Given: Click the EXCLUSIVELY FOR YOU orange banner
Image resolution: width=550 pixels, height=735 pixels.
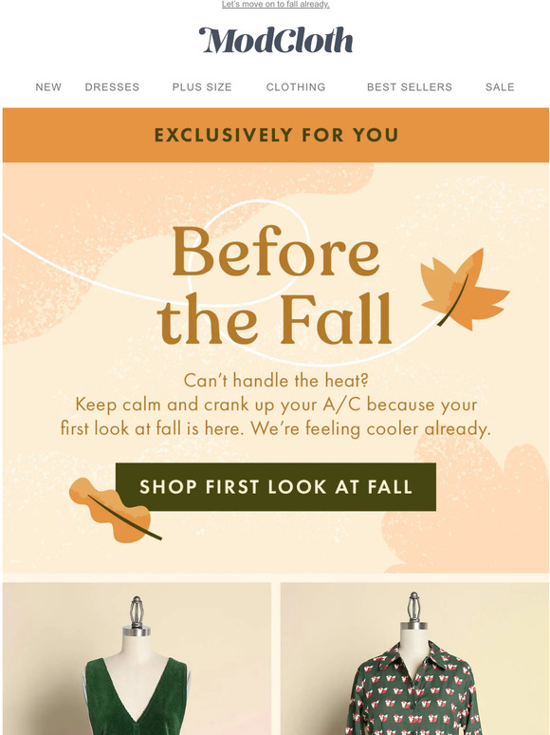Looking at the screenshot, I should point(276,135).
